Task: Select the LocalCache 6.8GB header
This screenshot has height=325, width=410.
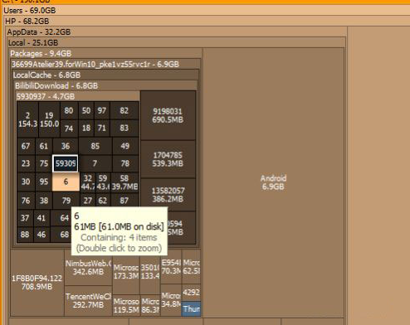Action: [46, 75]
